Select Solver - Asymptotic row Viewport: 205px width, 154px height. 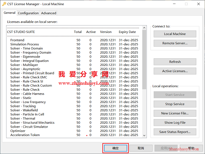74,69
